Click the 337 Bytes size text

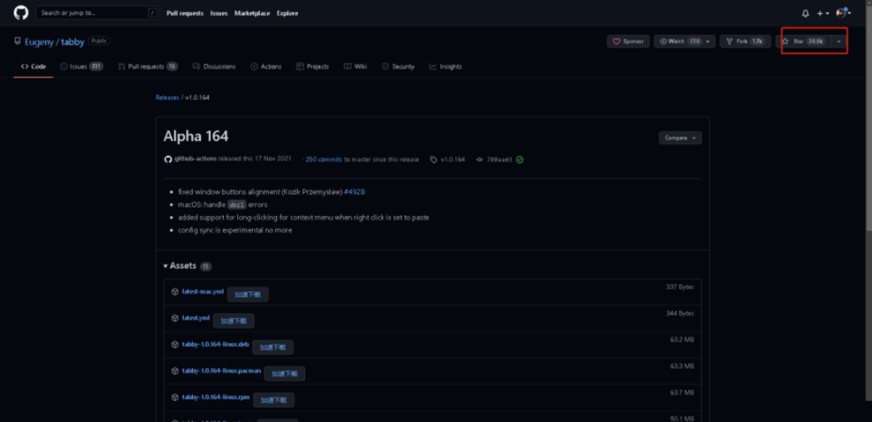tap(680, 287)
